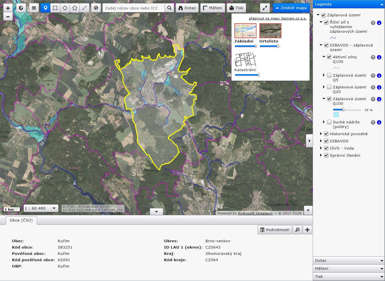Collapse the legend with the right-edge arrow
The width and height of the screenshot is (385, 281).
click(x=309, y=141)
